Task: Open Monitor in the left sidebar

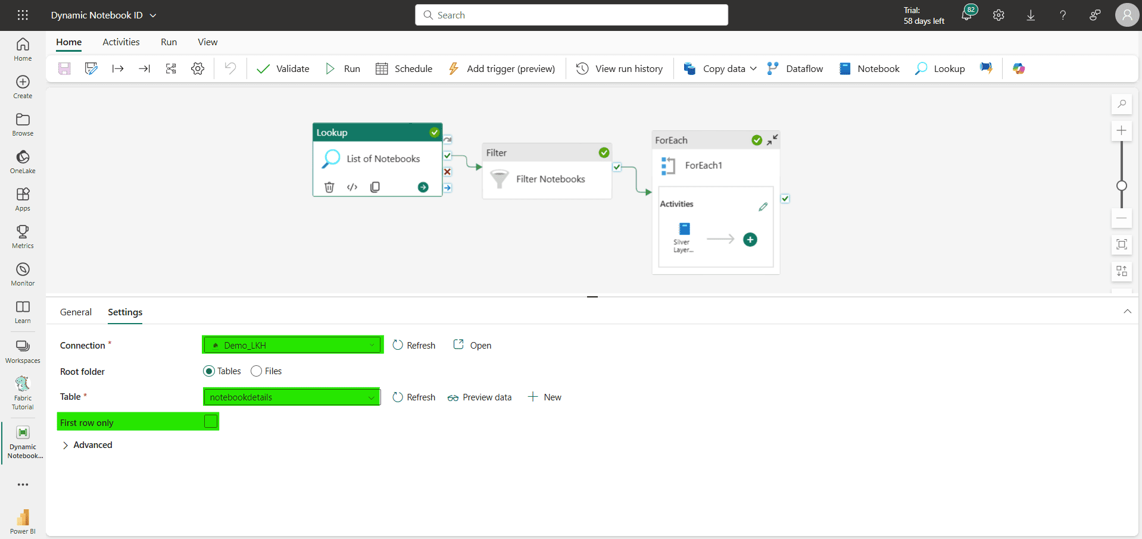Action: point(23,274)
